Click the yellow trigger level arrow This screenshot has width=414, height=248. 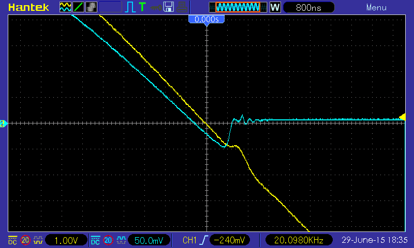click(402, 117)
